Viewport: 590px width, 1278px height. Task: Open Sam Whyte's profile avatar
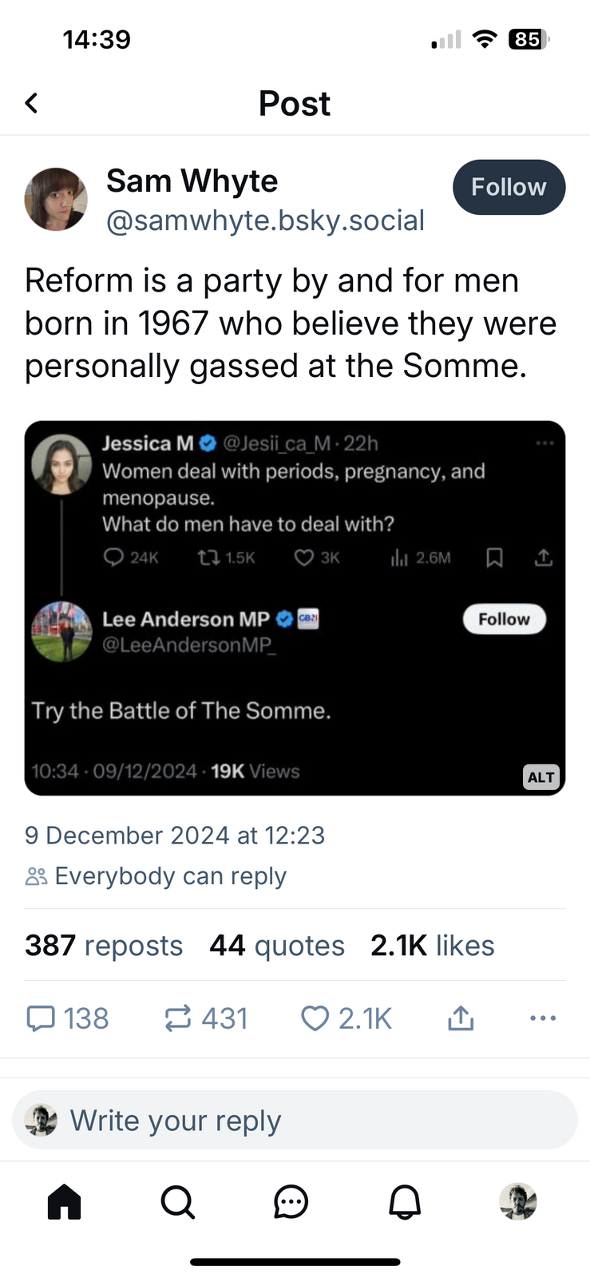(56, 199)
